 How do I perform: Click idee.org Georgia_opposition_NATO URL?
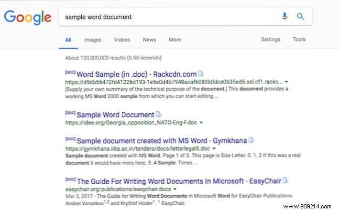(x=131, y=123)
